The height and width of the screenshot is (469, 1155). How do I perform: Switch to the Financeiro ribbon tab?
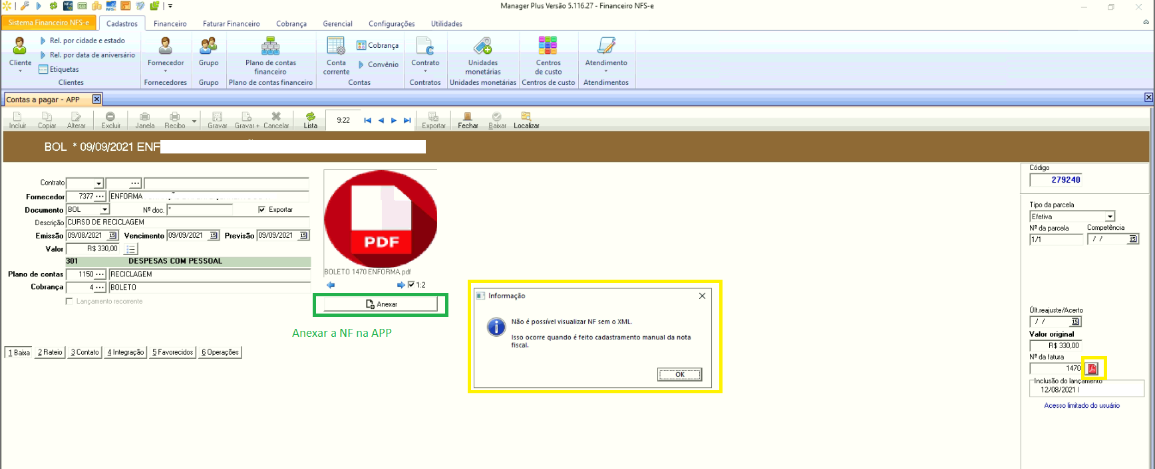click(170, 24)
